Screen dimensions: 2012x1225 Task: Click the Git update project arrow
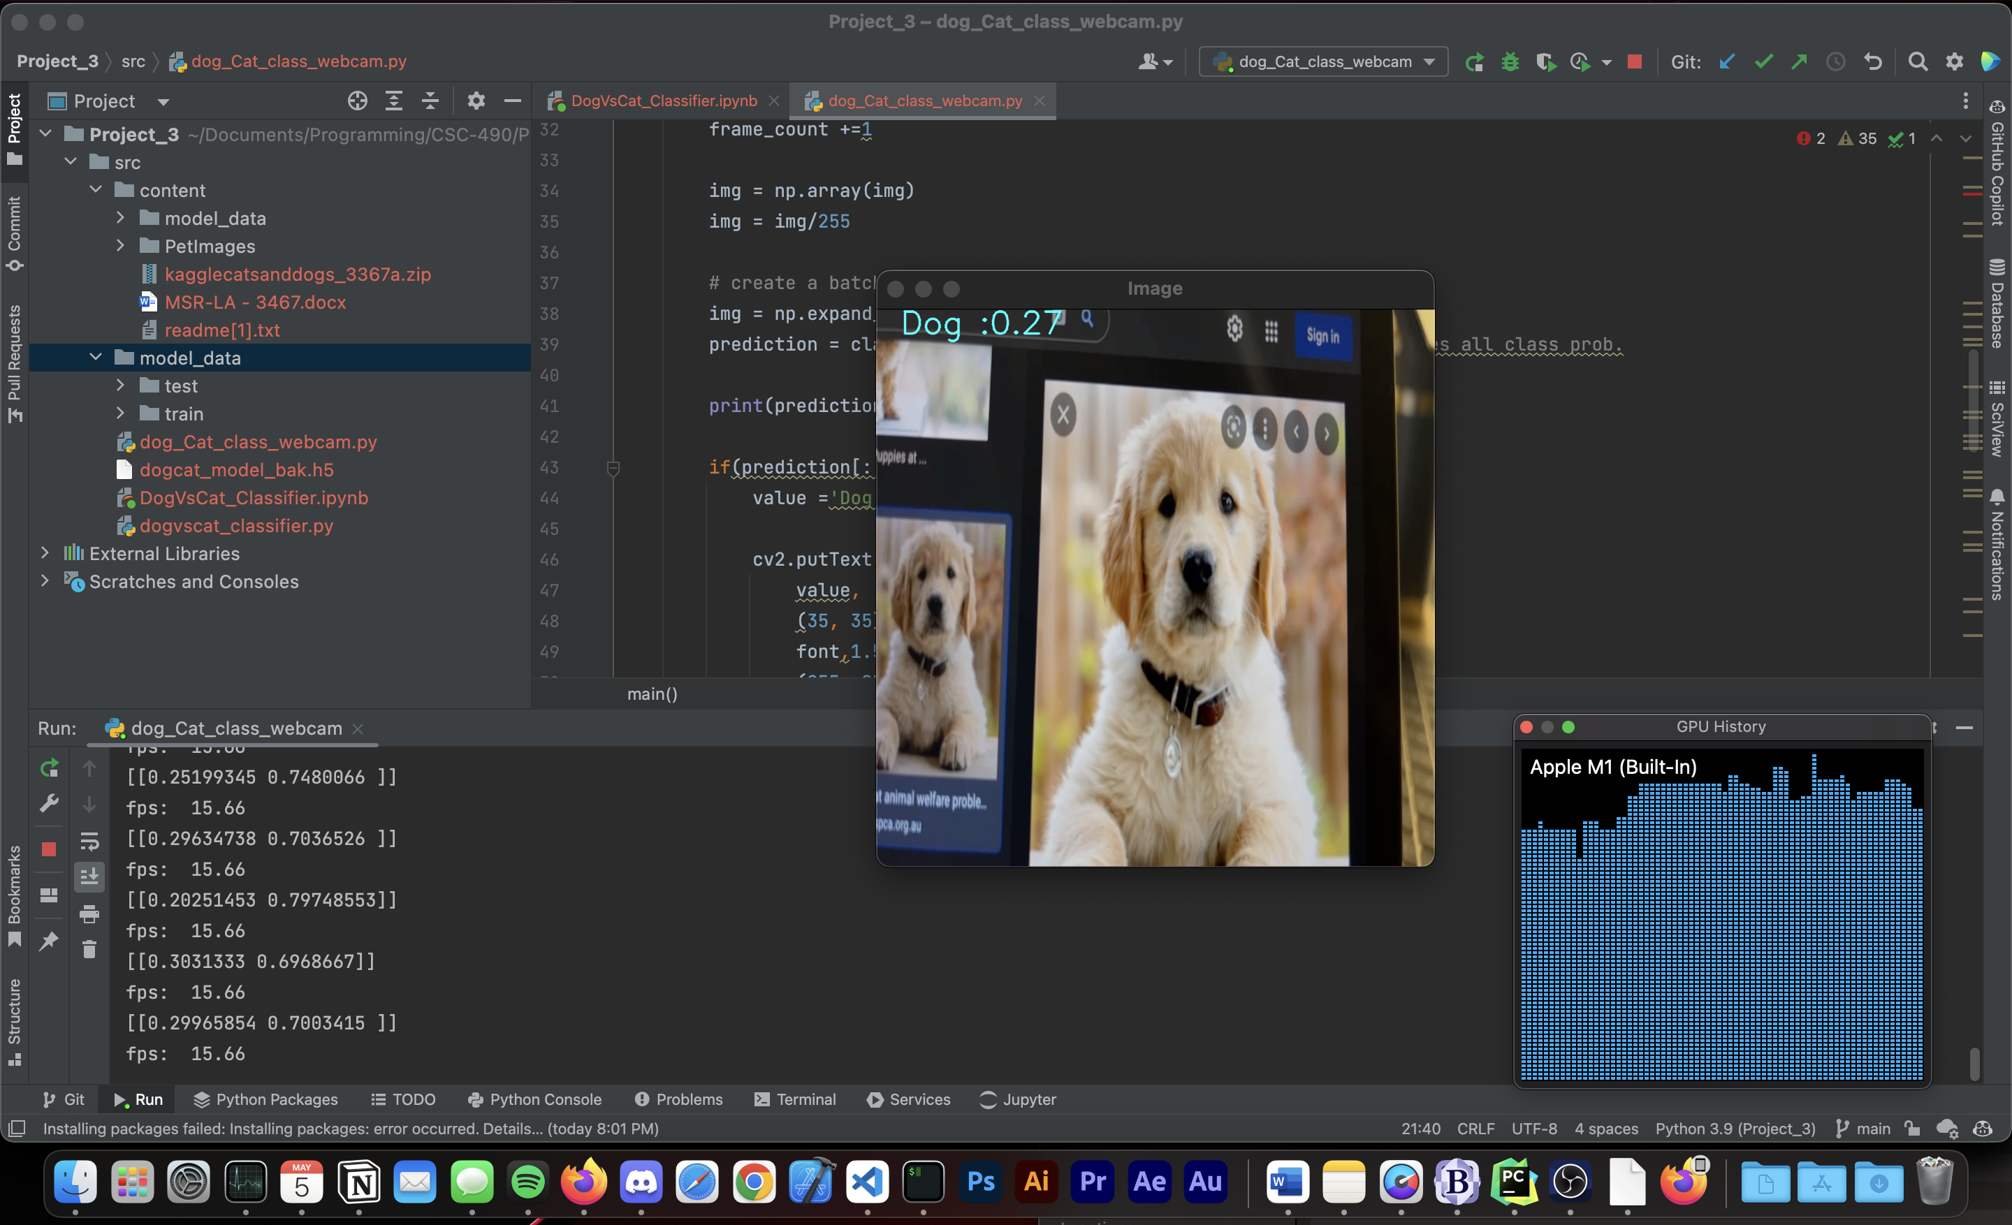1726,62
